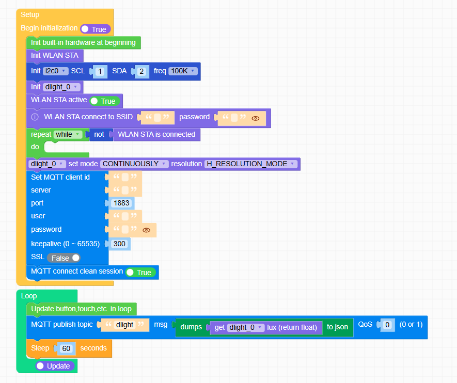This screenshot has height=383, width=457.
Task: Open the repeat while dropdown
Action: click(x=68, y=134)
